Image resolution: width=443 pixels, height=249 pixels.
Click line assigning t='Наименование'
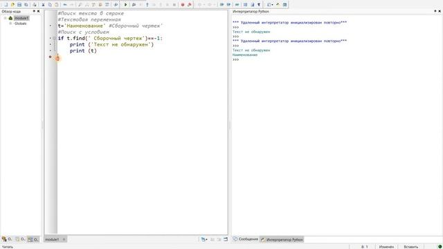coord(110,26)
